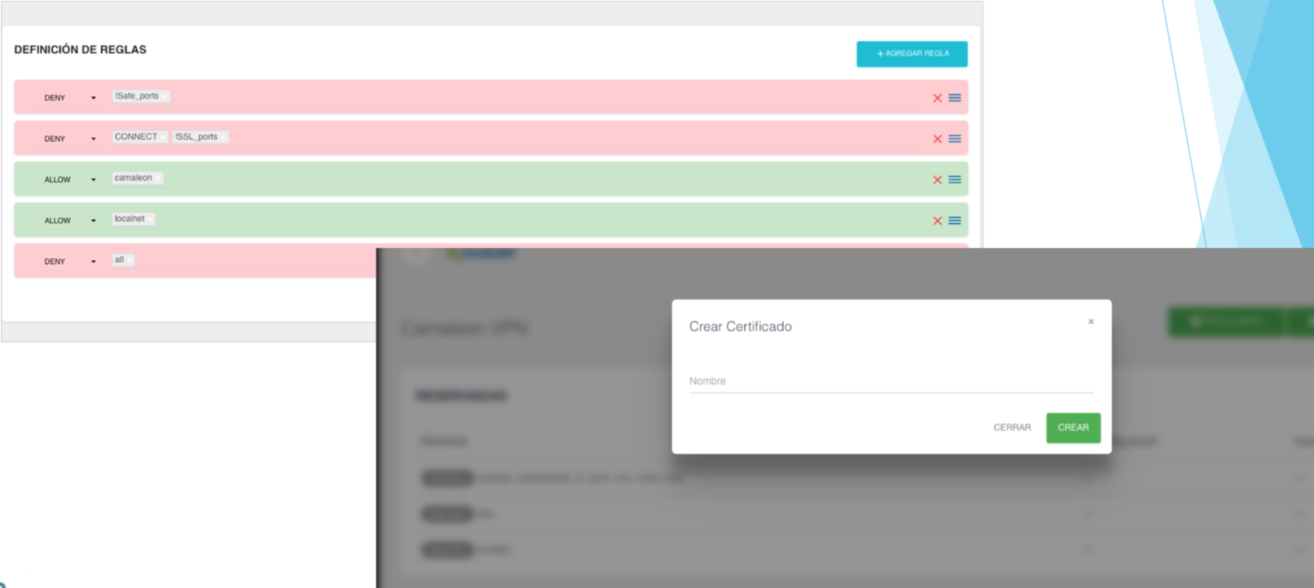The width and height of the screenshot is (1314, 588).
Task: Click the CREAR button
Action: click(1073, 428)
